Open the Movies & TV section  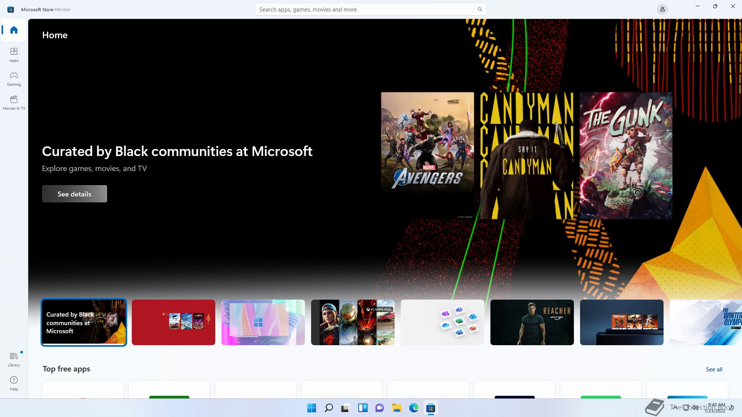click(x=14, y=103)
